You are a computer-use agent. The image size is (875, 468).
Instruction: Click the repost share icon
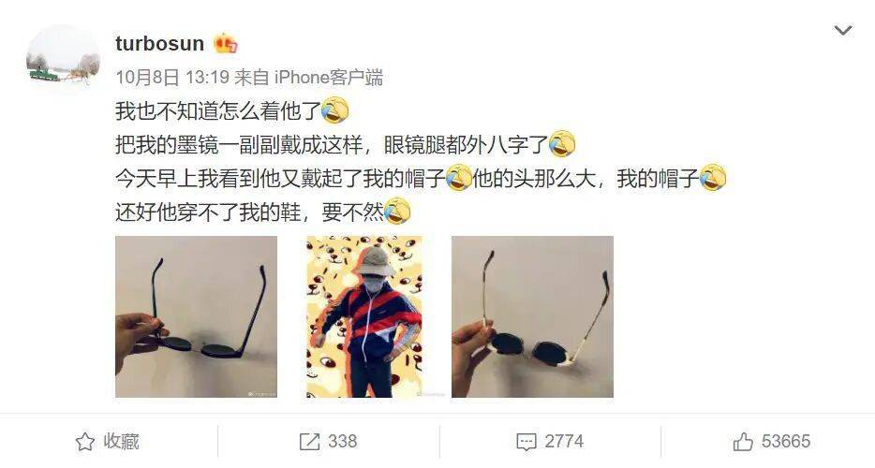[309, 442]
